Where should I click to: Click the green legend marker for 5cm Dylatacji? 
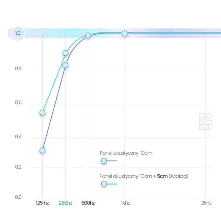pyautogui.click(x=104, y=184)
